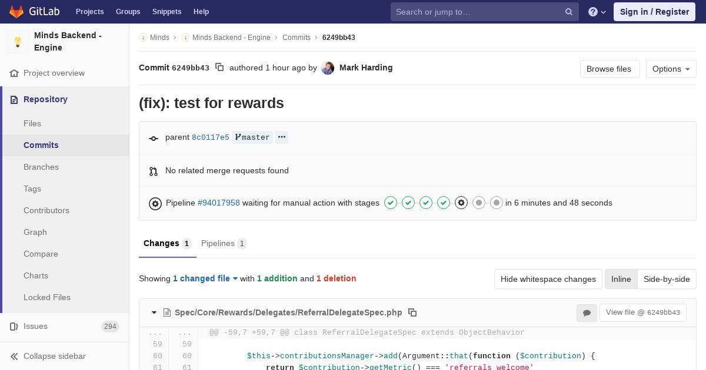
Task: Select the Pipelines tab
Action: click(224, 243)
